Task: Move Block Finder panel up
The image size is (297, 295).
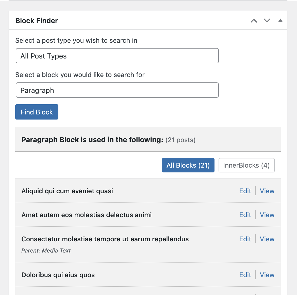Action: [254, 21]
